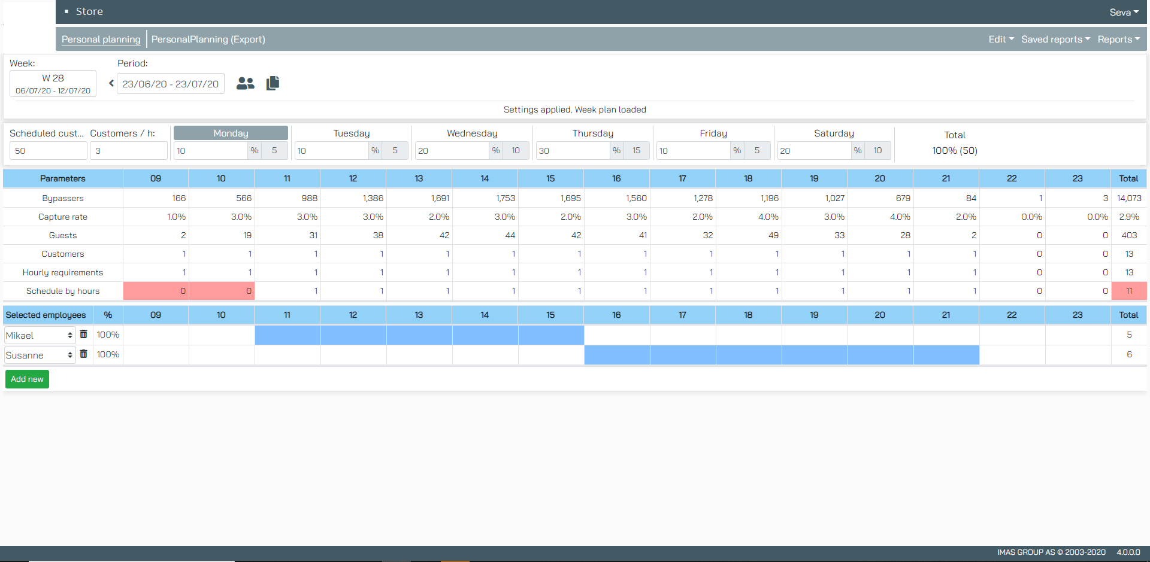Screen dimensions: 1150x562
Task: Toggle the percent mode for Saturday
Action: click(858, 151)
